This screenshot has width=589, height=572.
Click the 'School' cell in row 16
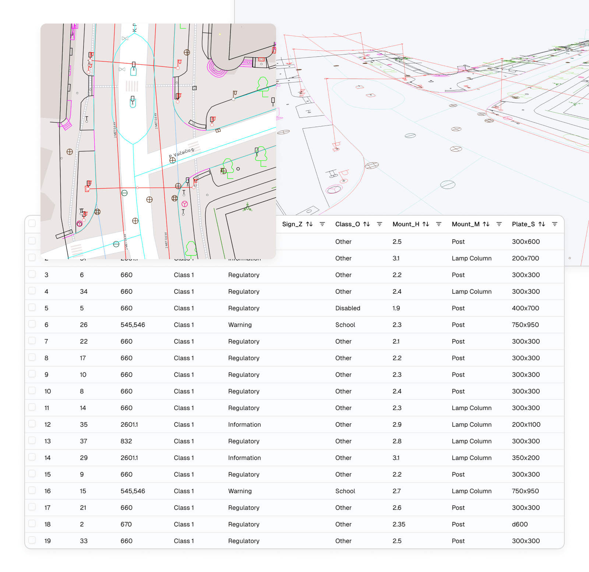point(345,491)
